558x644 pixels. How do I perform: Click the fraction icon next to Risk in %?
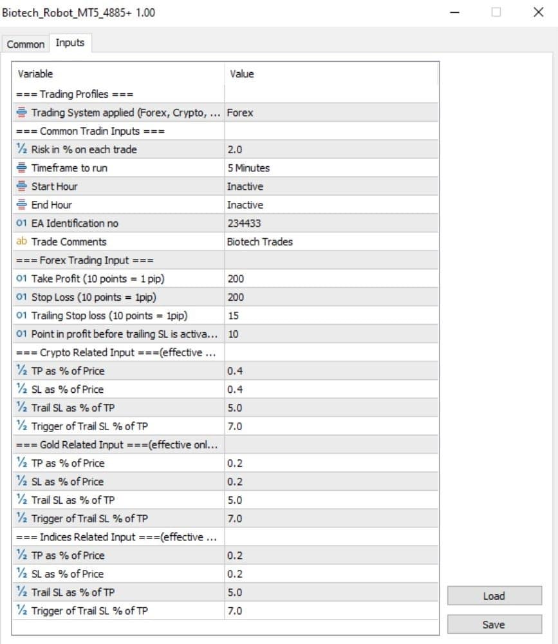pyautogui.click(x=21, y=149)
